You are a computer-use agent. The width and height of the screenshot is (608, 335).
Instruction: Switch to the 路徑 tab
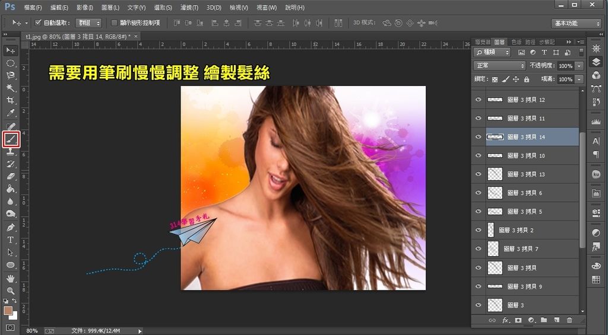[530, 42]
